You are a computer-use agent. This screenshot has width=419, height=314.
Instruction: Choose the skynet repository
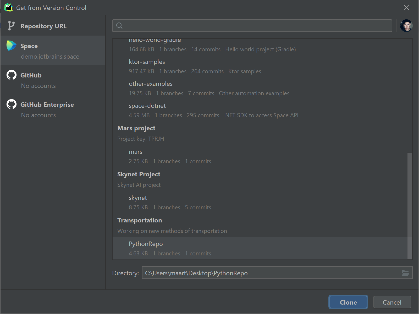pyautogui.click(x=138, y=198)
